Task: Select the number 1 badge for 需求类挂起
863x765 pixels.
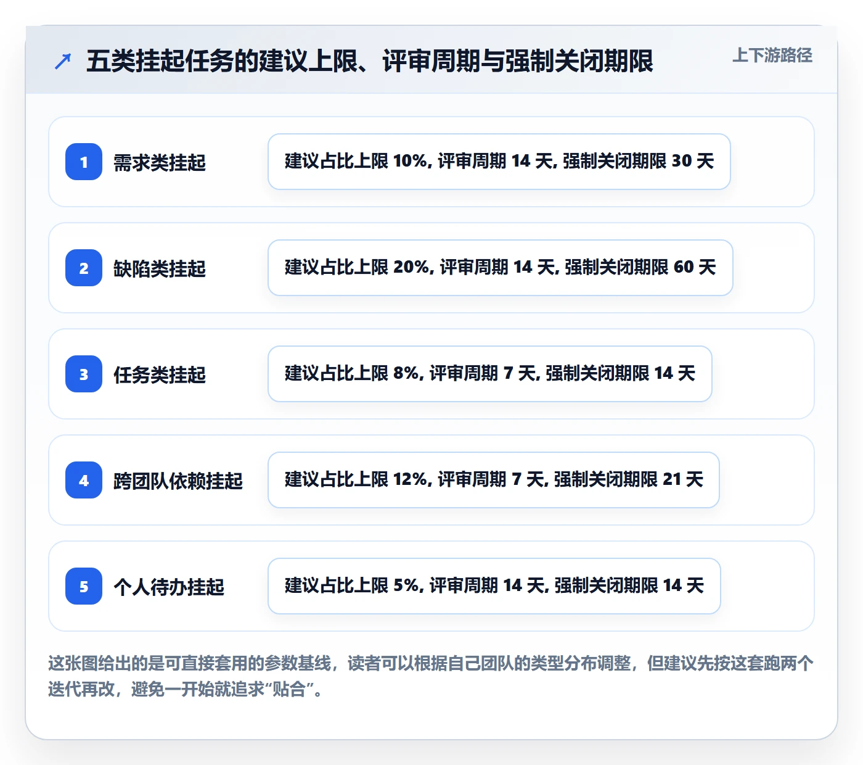Action: point(84,162)
